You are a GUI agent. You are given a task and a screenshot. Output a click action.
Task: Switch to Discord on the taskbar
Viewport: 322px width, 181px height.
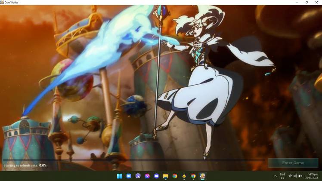tap(156, 176)
